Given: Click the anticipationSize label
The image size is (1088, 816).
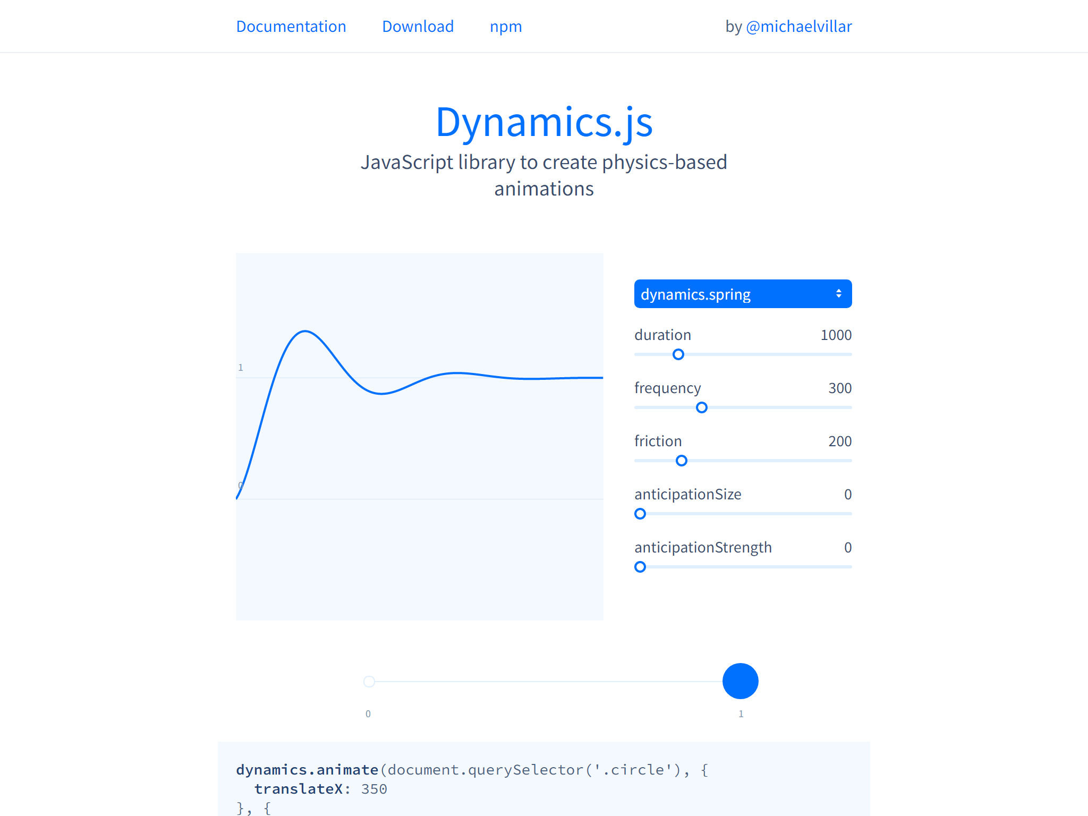Looking at the screenshot, I should tap(687, 495).
